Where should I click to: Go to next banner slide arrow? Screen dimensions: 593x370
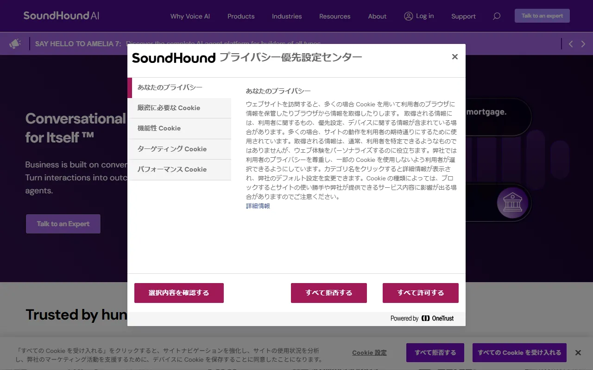[583, 43]
